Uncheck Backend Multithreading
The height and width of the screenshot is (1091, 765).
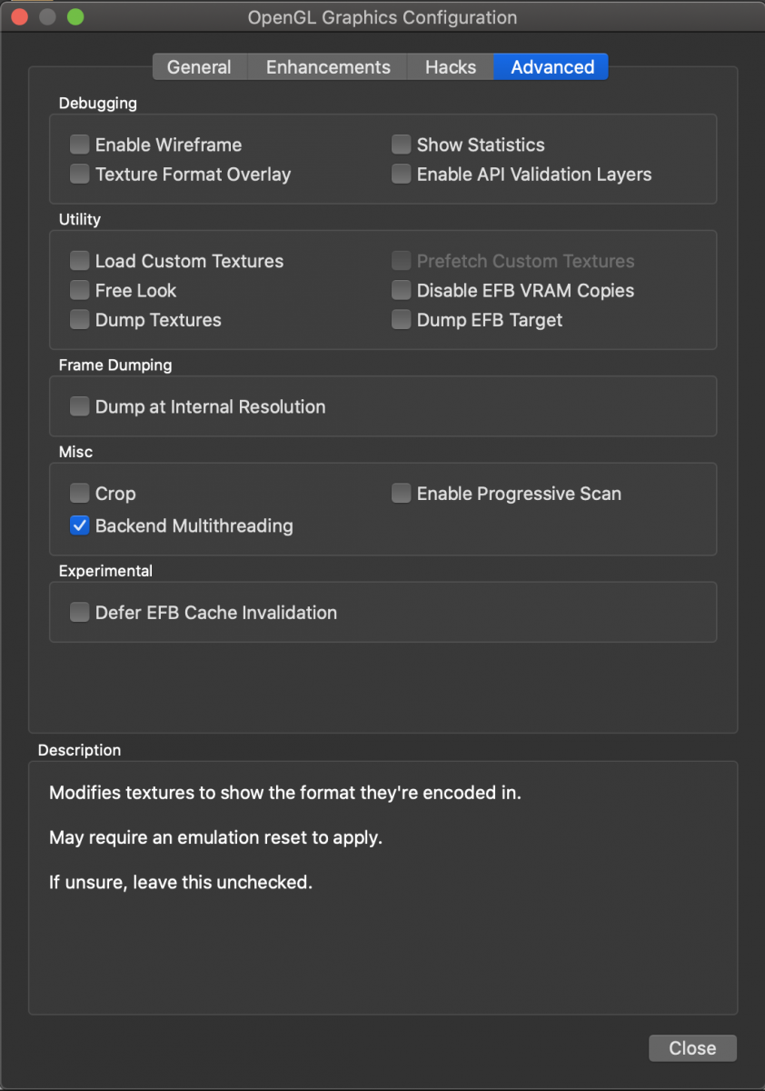tap(80, 525)
